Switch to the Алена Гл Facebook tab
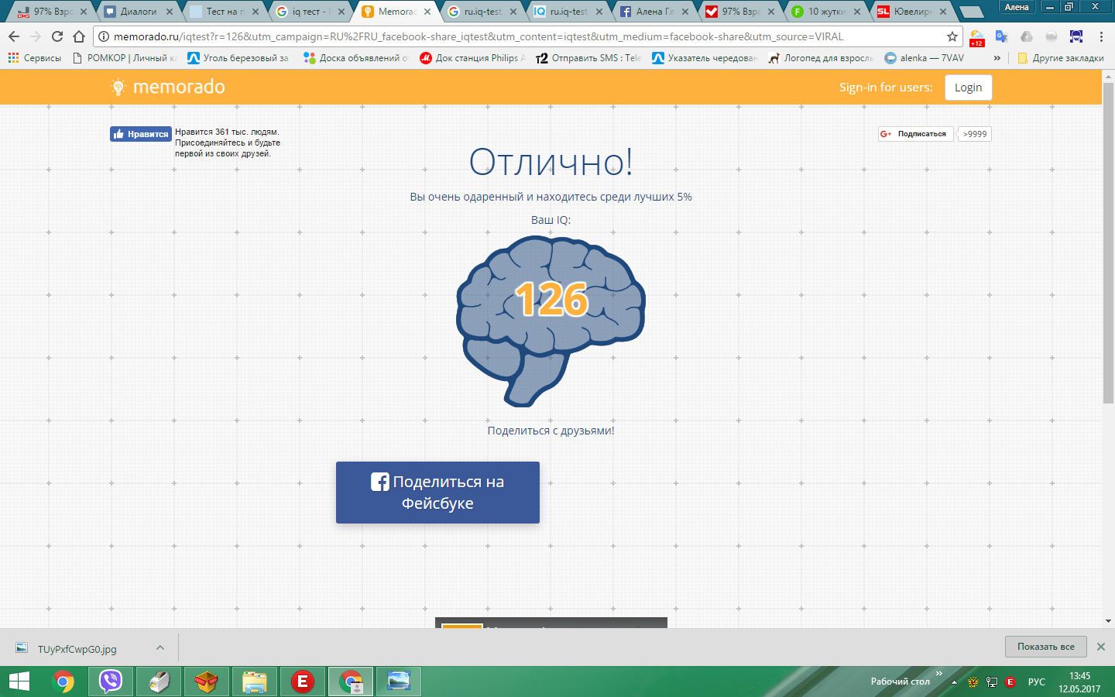The width and height of the screenshot is (1115, 697). (654, 12)
